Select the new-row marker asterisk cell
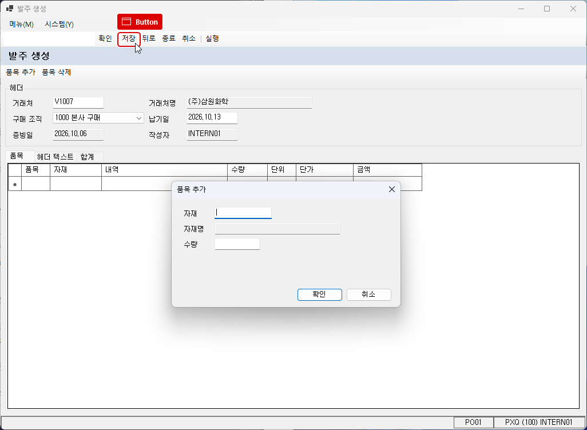Image resolution: width=587 pixels, height=430 pixels. pyautogui.click(x=15, y=184)
